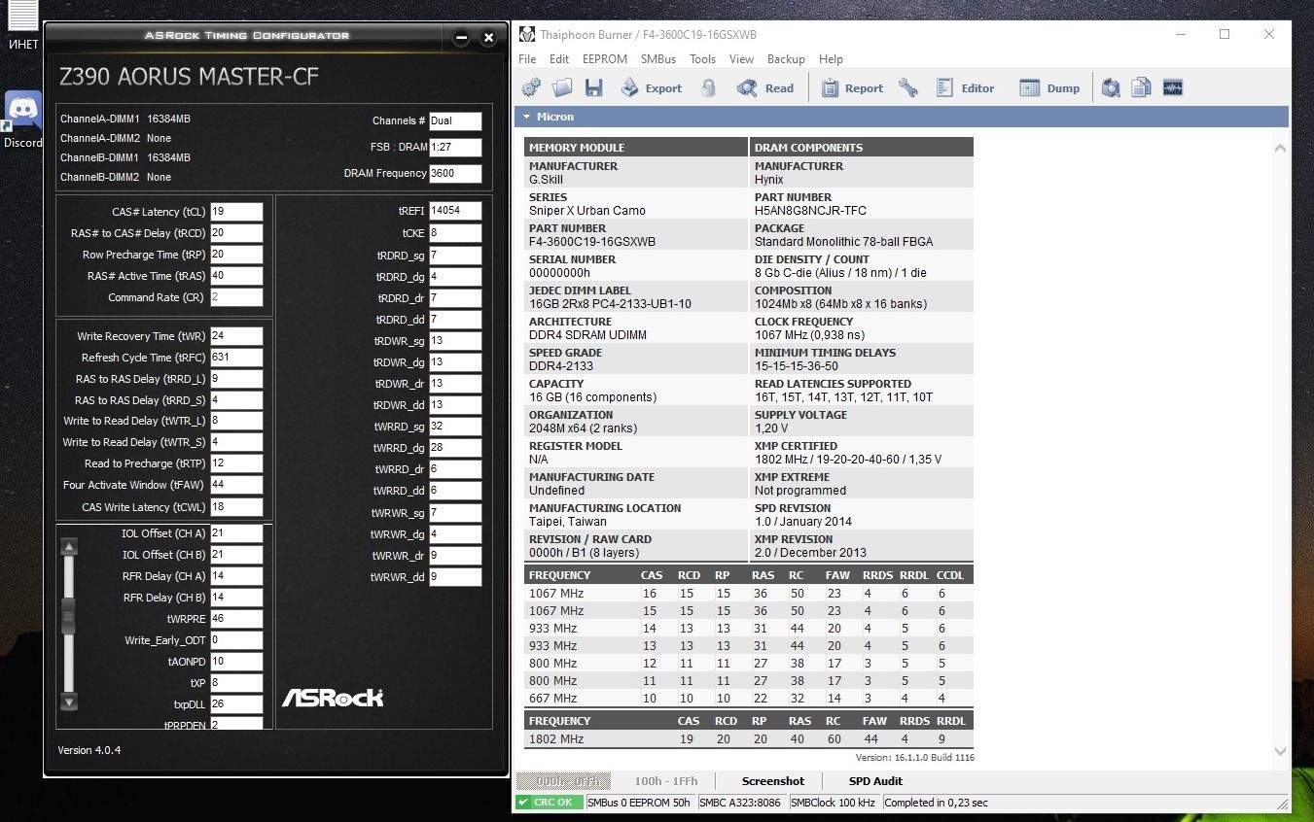1314x822 pixels.
Task: Click the Thaiphoon report scroll-down arrow
Action: (1280, 751)
